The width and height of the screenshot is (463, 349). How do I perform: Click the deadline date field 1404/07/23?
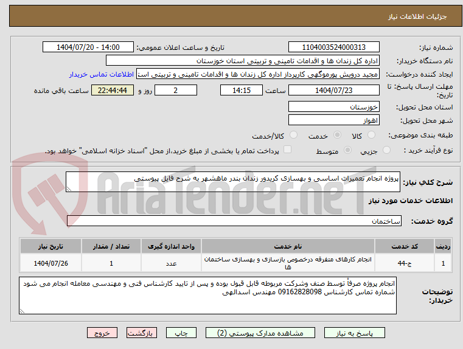[x=333, y=90]
